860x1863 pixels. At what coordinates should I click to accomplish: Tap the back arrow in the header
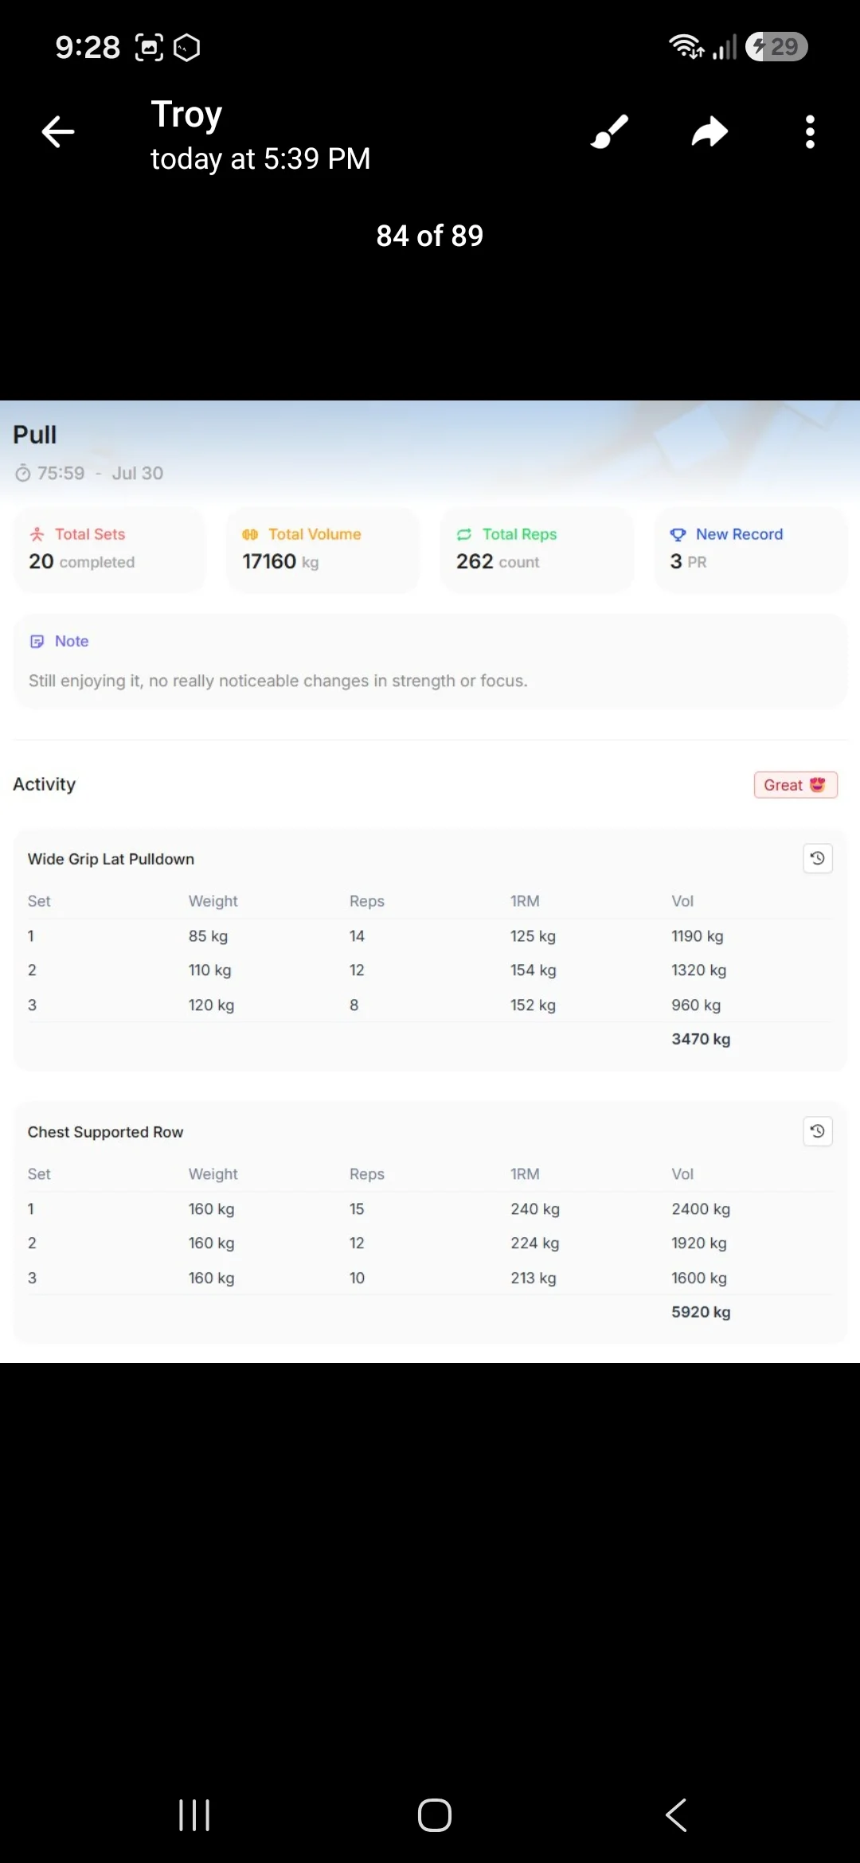tap(58, 132)
